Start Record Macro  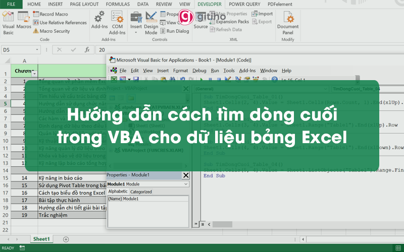click(50, 14)
